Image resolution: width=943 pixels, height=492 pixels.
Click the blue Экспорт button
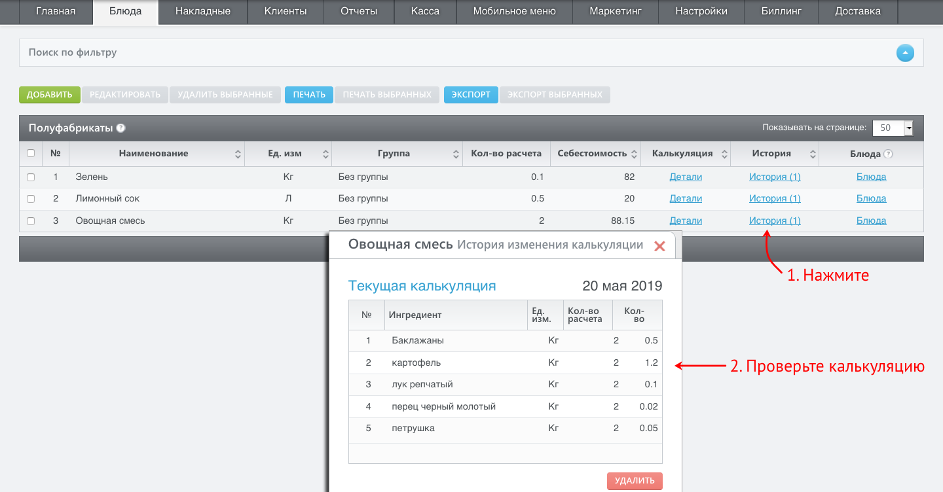tap(471, 95)
